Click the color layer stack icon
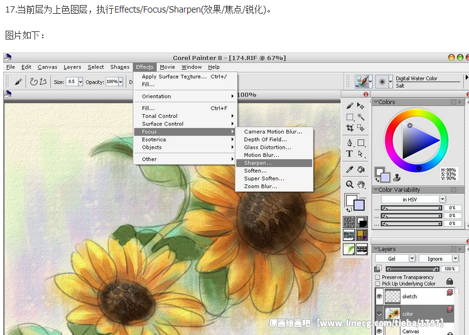Viewport: 469px width, 335px height. click(x=450, y=310)
